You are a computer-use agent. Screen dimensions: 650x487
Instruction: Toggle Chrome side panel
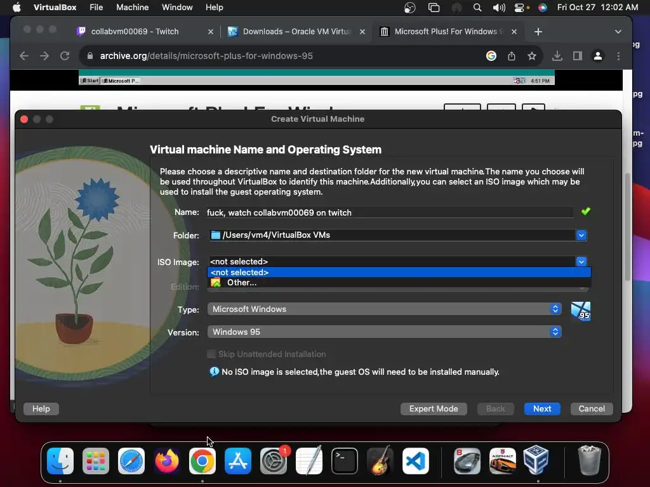578,56
